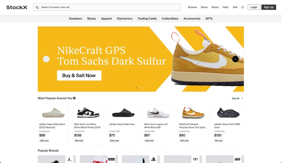
Task: Go to previous banner slide
Action: [46, 59]
